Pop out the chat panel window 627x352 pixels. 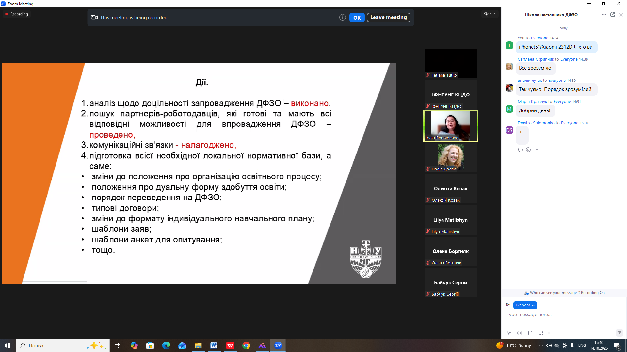point(613,15)
